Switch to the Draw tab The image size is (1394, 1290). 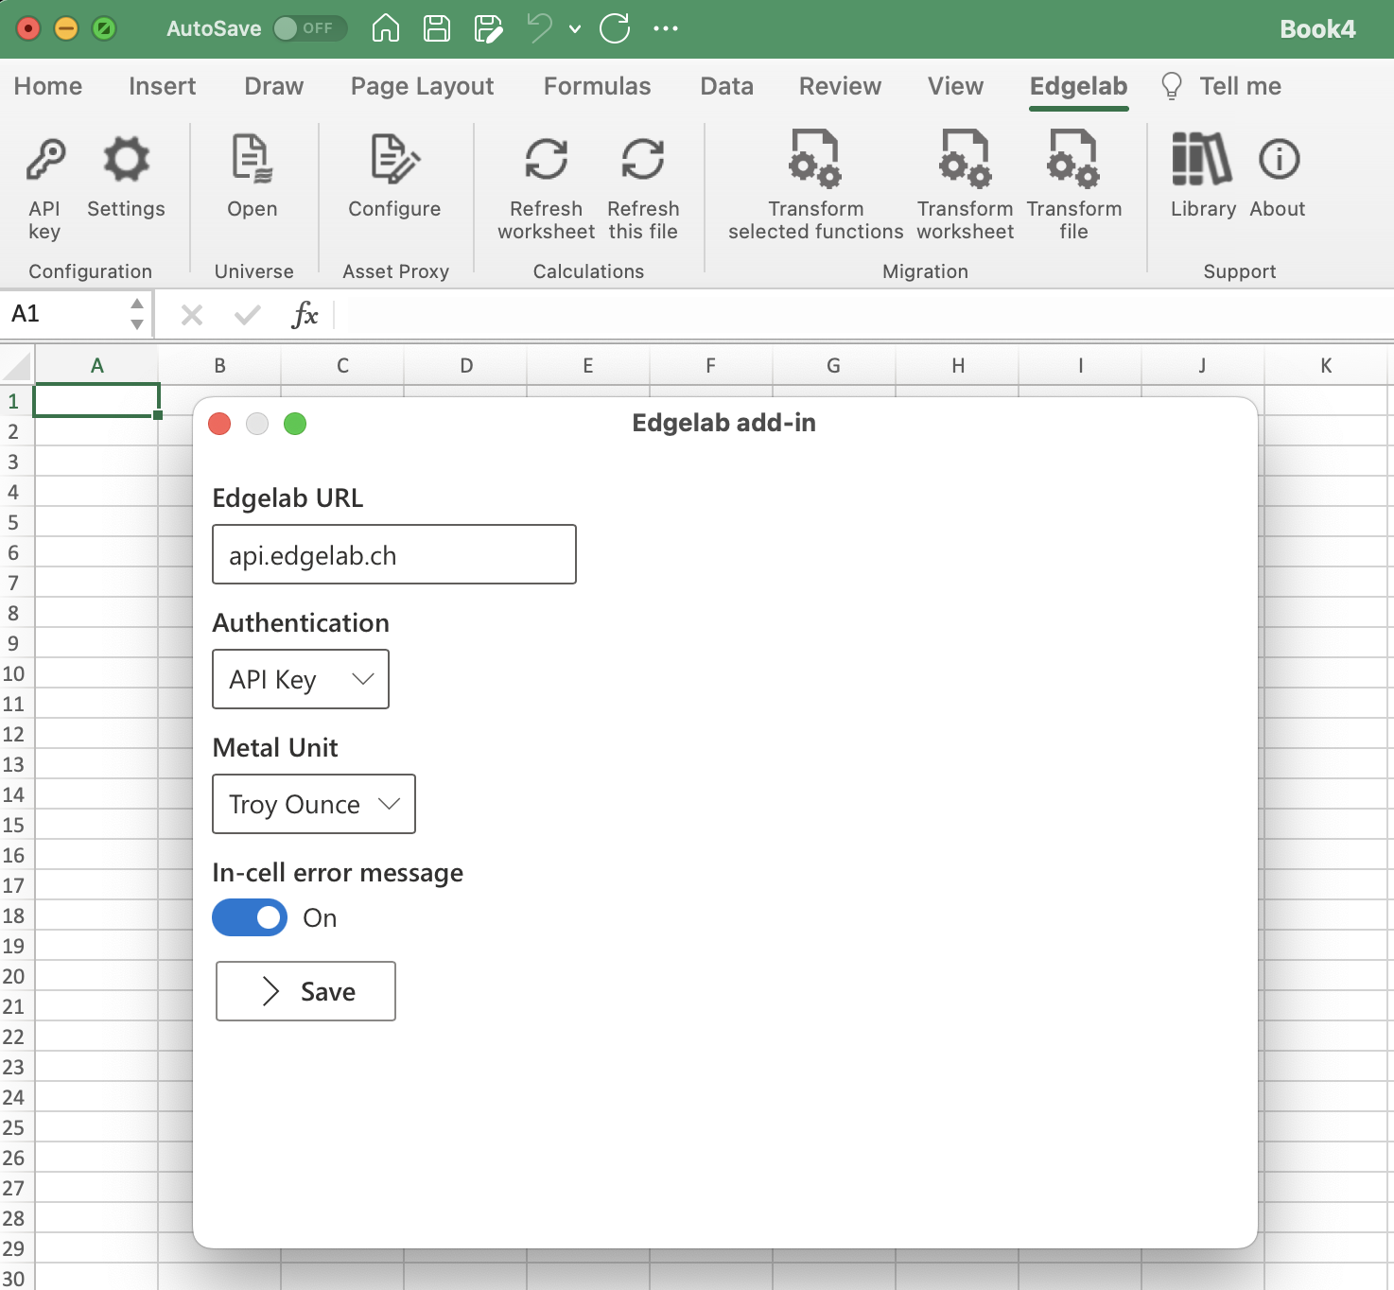(274, 86)
